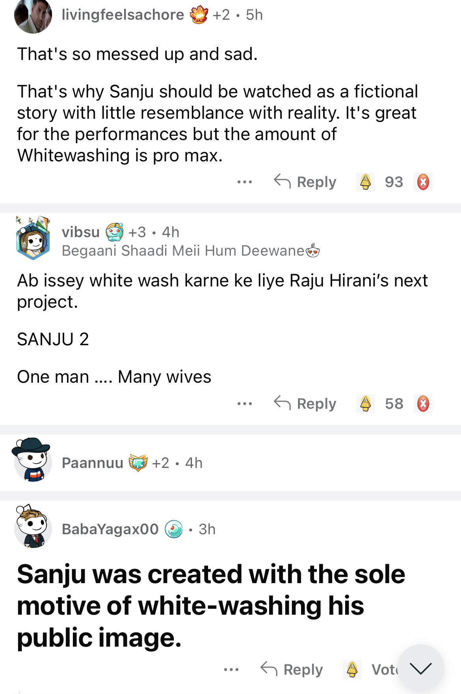View vibsu's achievement badge icon
Viewport: 461px width, 694px height.
pos(115,232)
